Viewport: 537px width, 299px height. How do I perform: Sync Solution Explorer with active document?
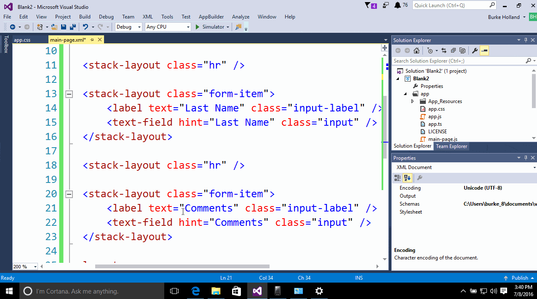[x=444, y=50]
